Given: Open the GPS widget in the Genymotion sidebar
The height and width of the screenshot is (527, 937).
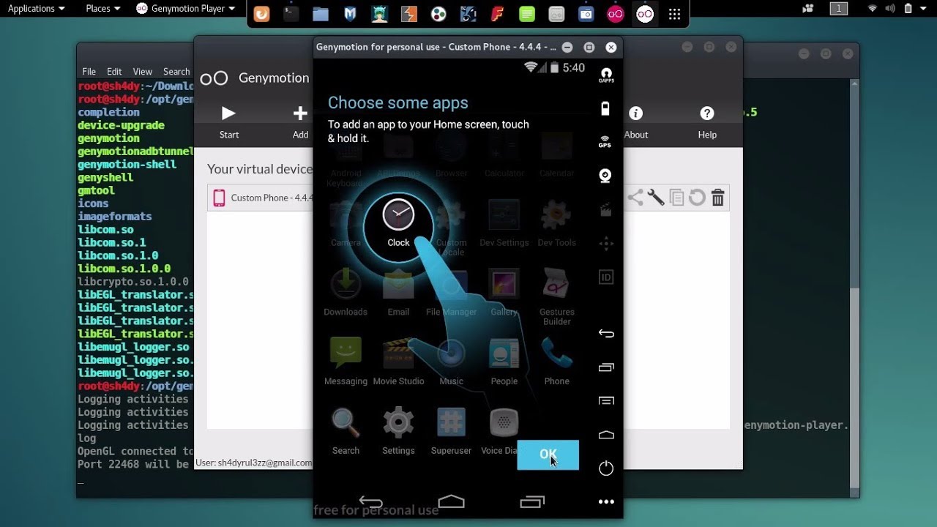Looking at the screenshot, I should coord(605,142).
